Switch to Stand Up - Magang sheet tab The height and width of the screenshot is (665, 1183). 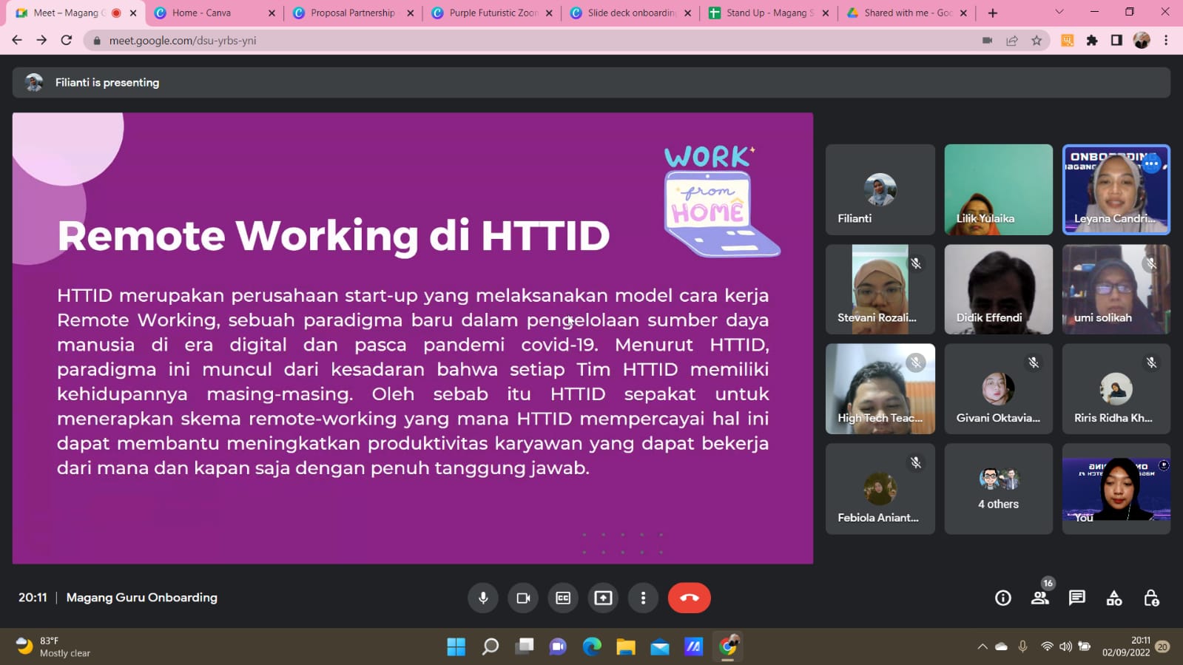768,13
